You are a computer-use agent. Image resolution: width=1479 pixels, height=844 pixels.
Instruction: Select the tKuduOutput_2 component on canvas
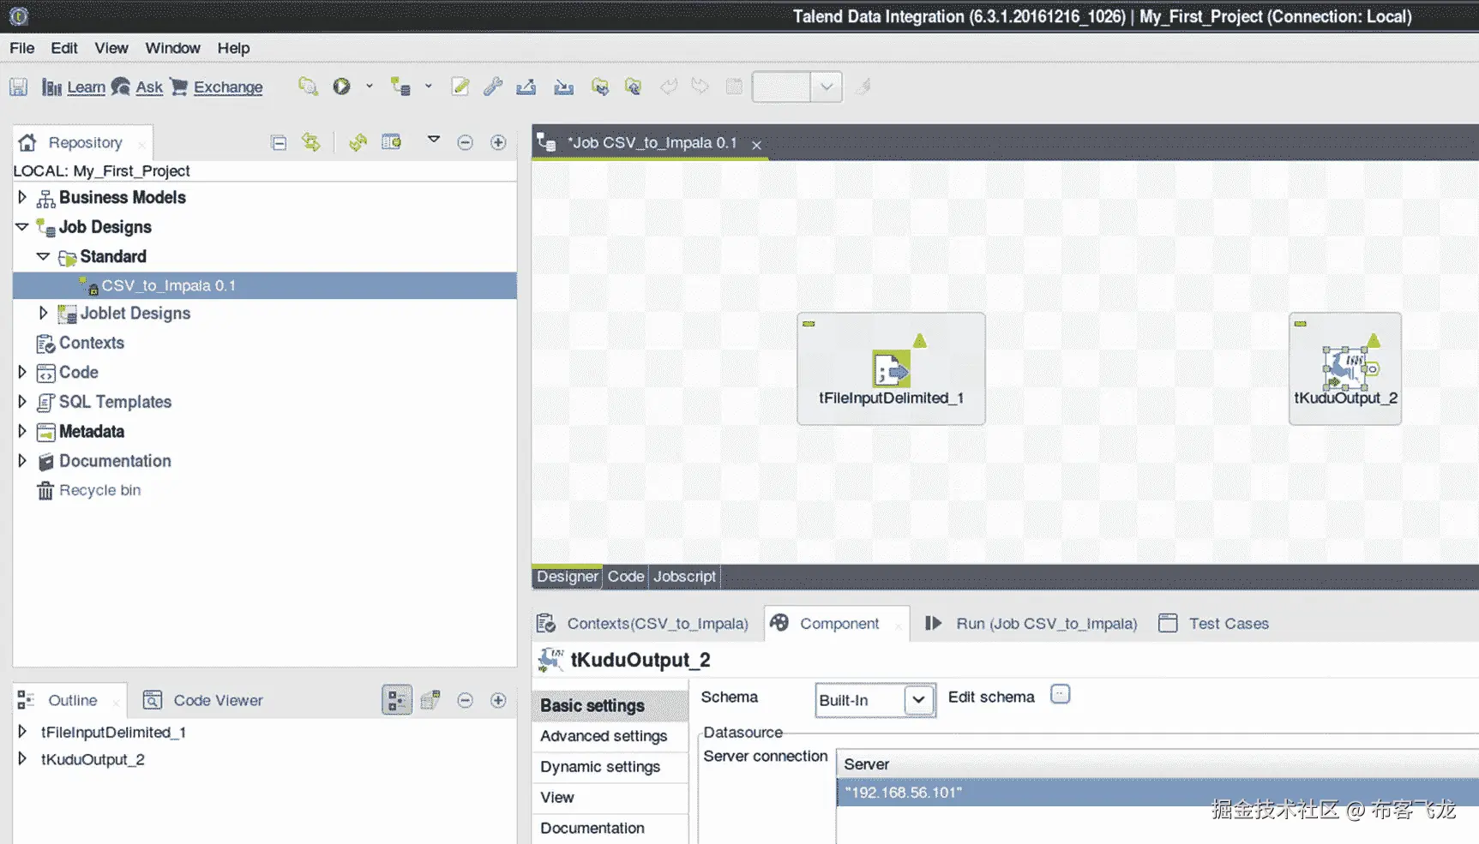coord(1346,368)
